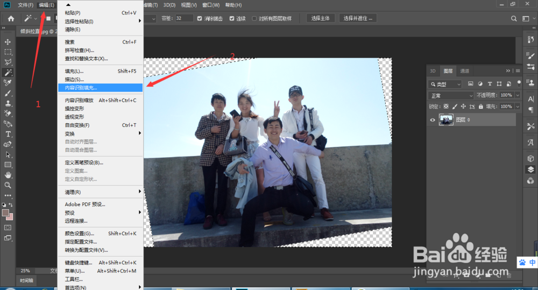538x290 pixels.
Task: Lock transparent pixels of layer
Action: tap(445, 107)
